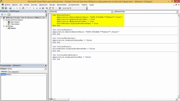Screen dimensions: 180x101
Task: Open the (General) object dropdown
Action: 112,12
